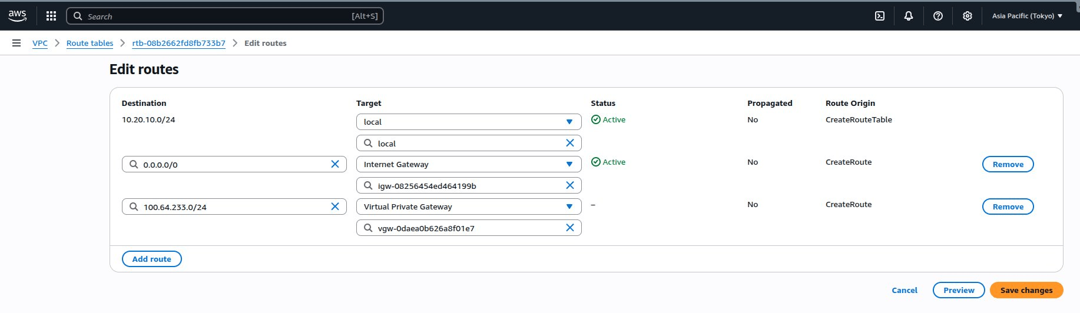Clear the igw-08256454ed464199b target value

click(x=569, y=185)
